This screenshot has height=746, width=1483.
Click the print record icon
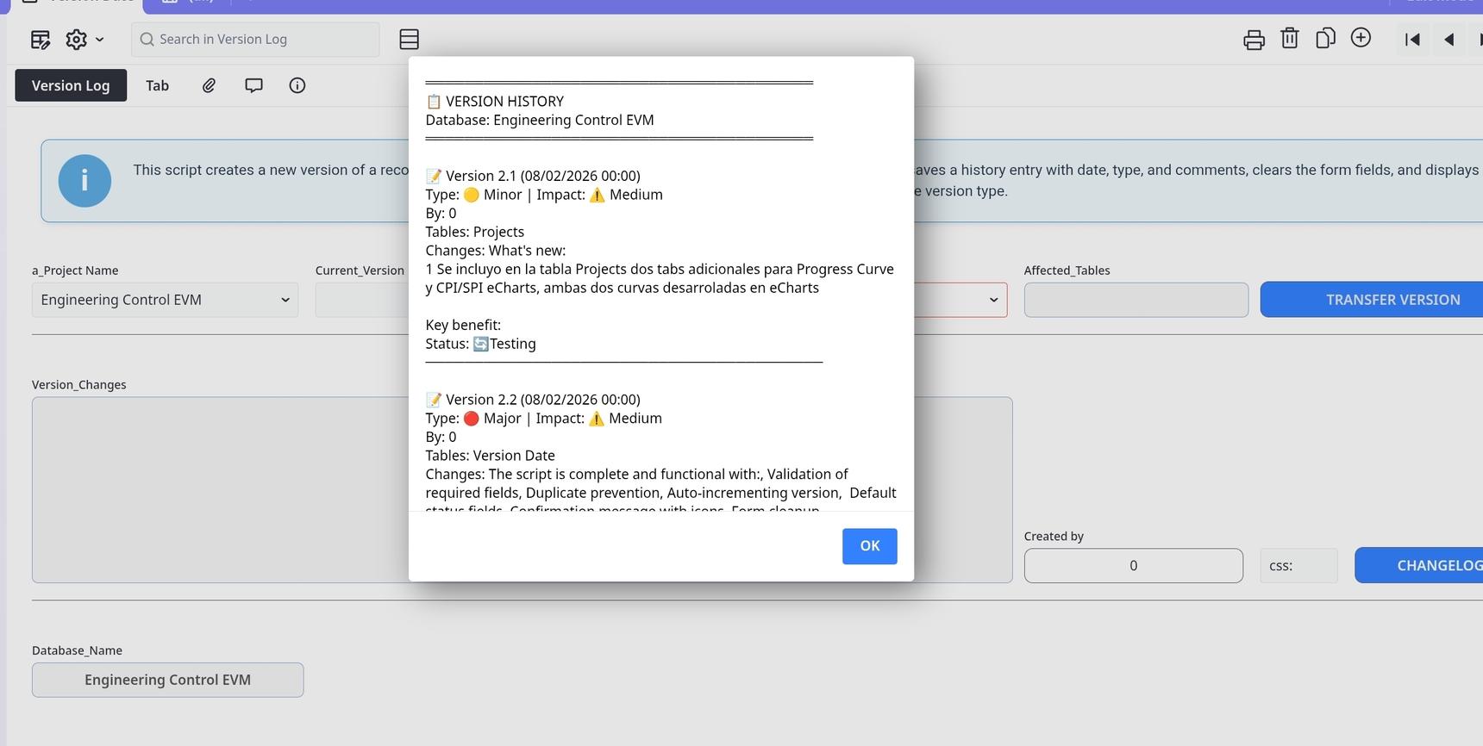tap(1254, 40)
